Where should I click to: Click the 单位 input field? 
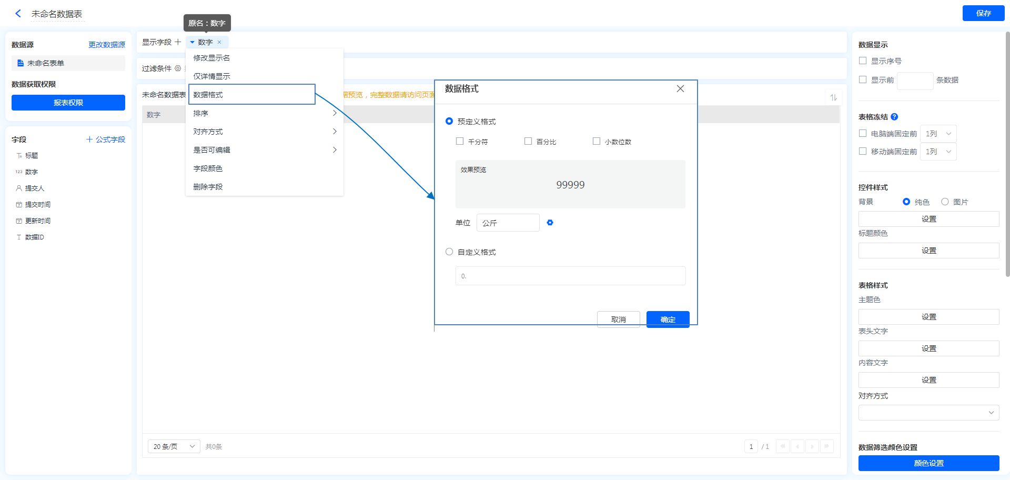508,223
